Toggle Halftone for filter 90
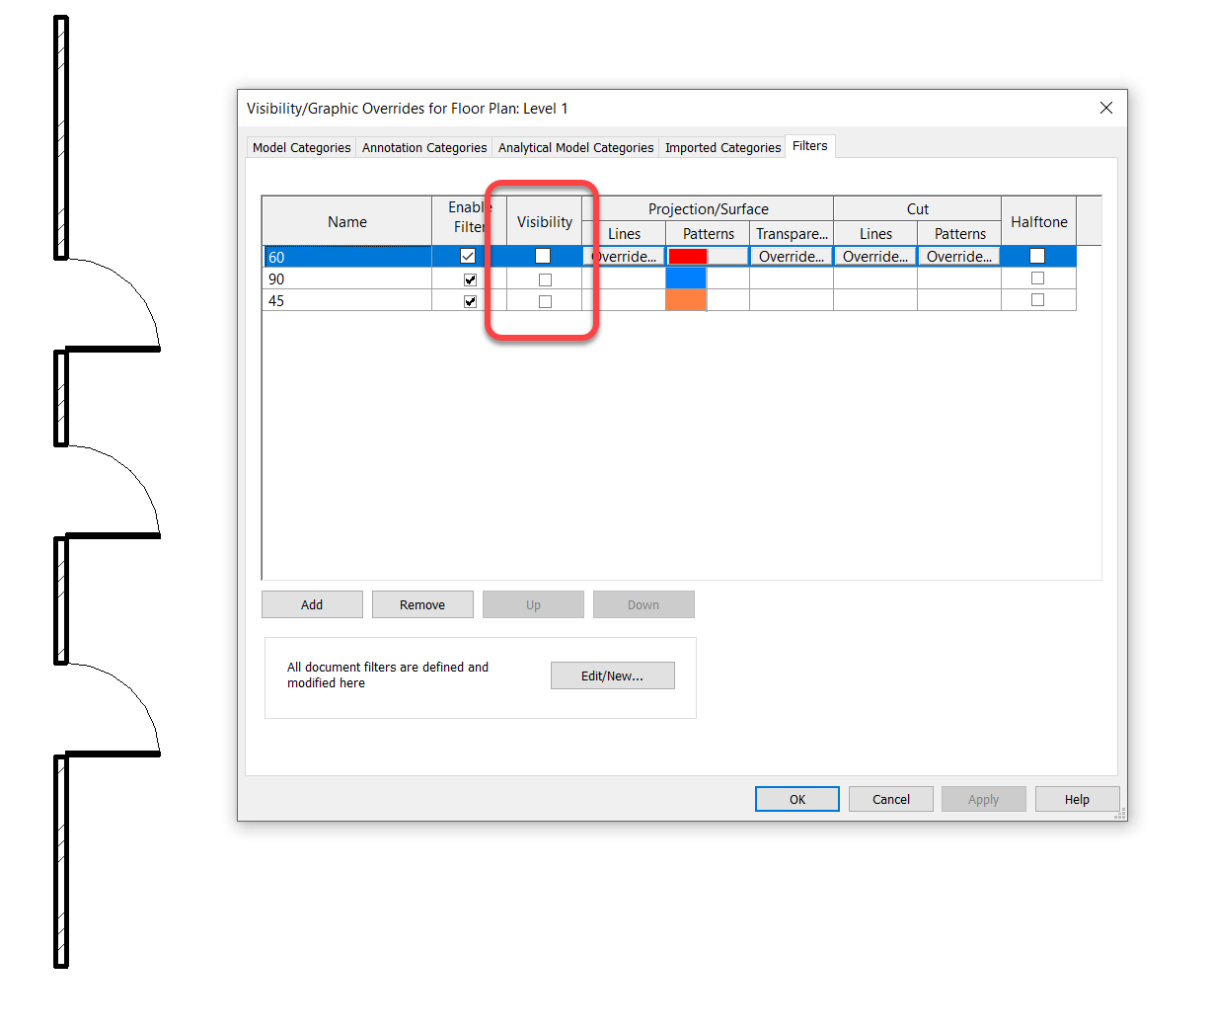This screenshot has width=1211, height=1032. point(1037,278)
